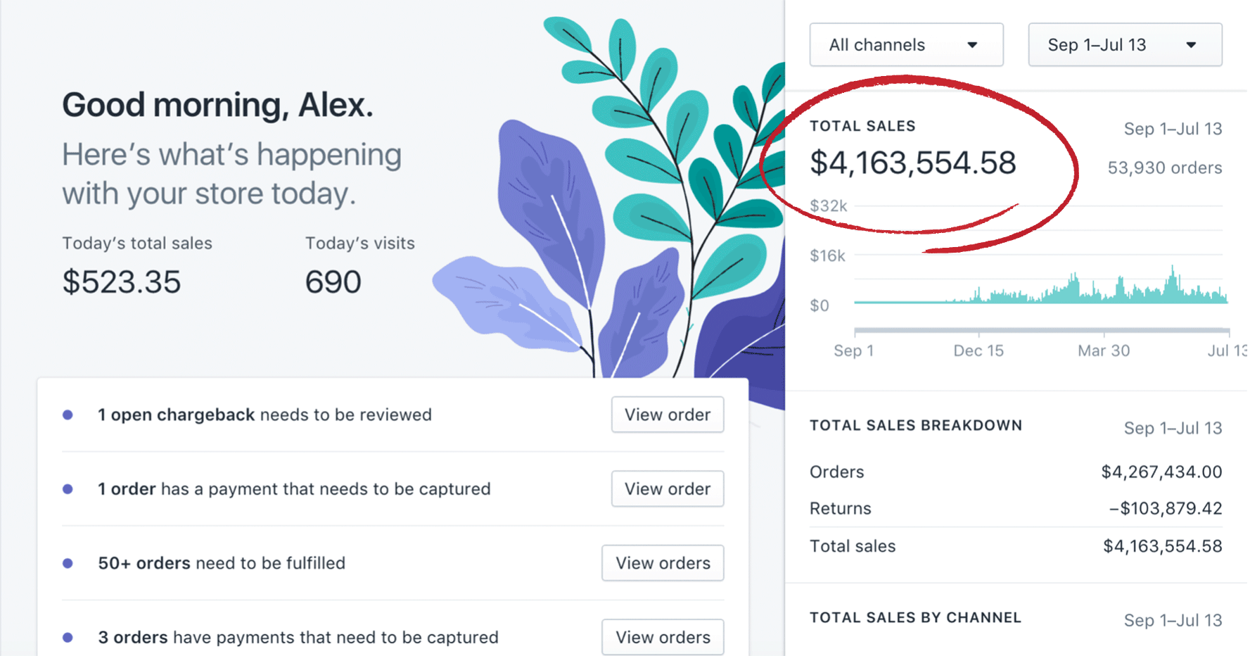This screenshot has width=1250, height=656.
Task: Click the bullet dot beside 1 order payment
Action: (68, 488)
